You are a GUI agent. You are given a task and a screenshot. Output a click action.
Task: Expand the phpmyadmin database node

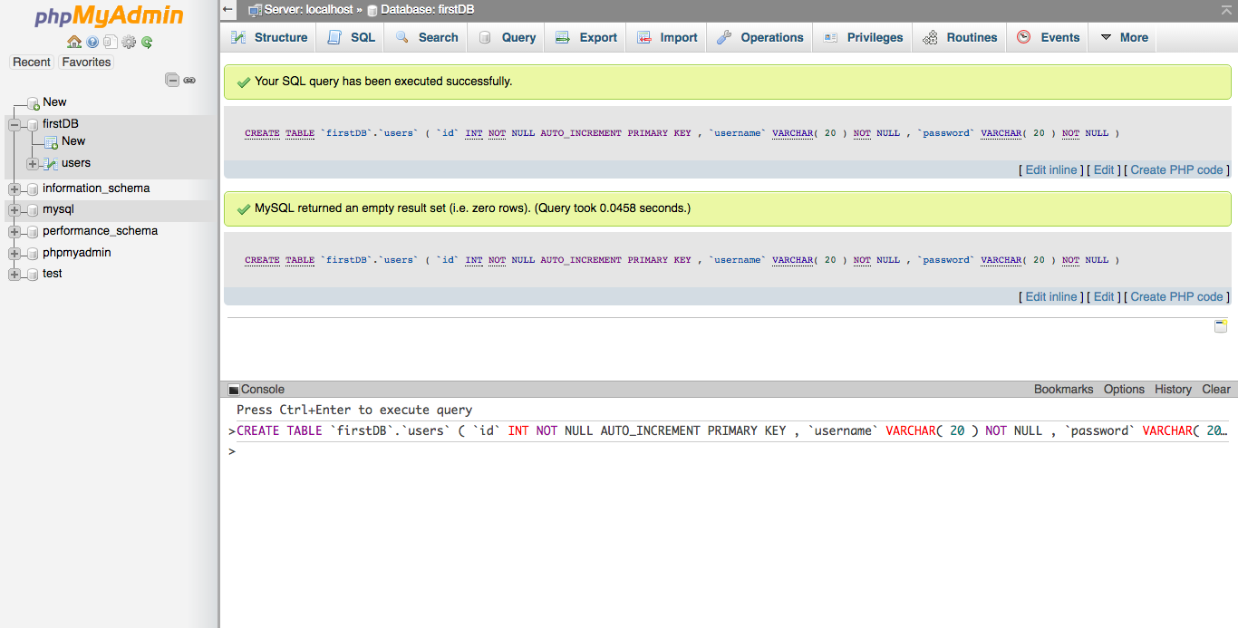(x=15, y=254)
